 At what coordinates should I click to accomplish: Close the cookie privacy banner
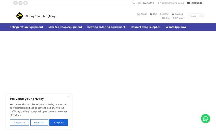69,97
